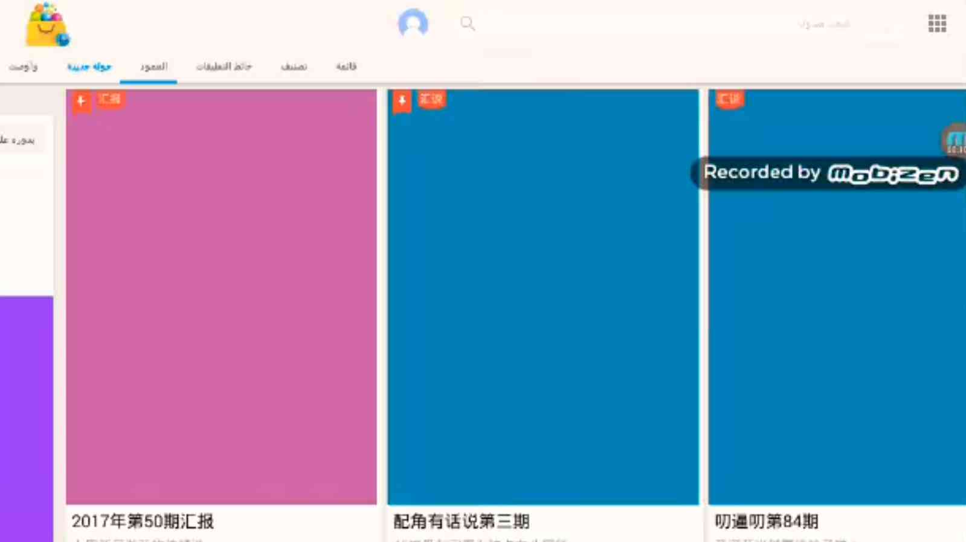This screenshot has width=966, height=542.
Task: Click the orange tag on the pink card
Action: tap(110, 98)
